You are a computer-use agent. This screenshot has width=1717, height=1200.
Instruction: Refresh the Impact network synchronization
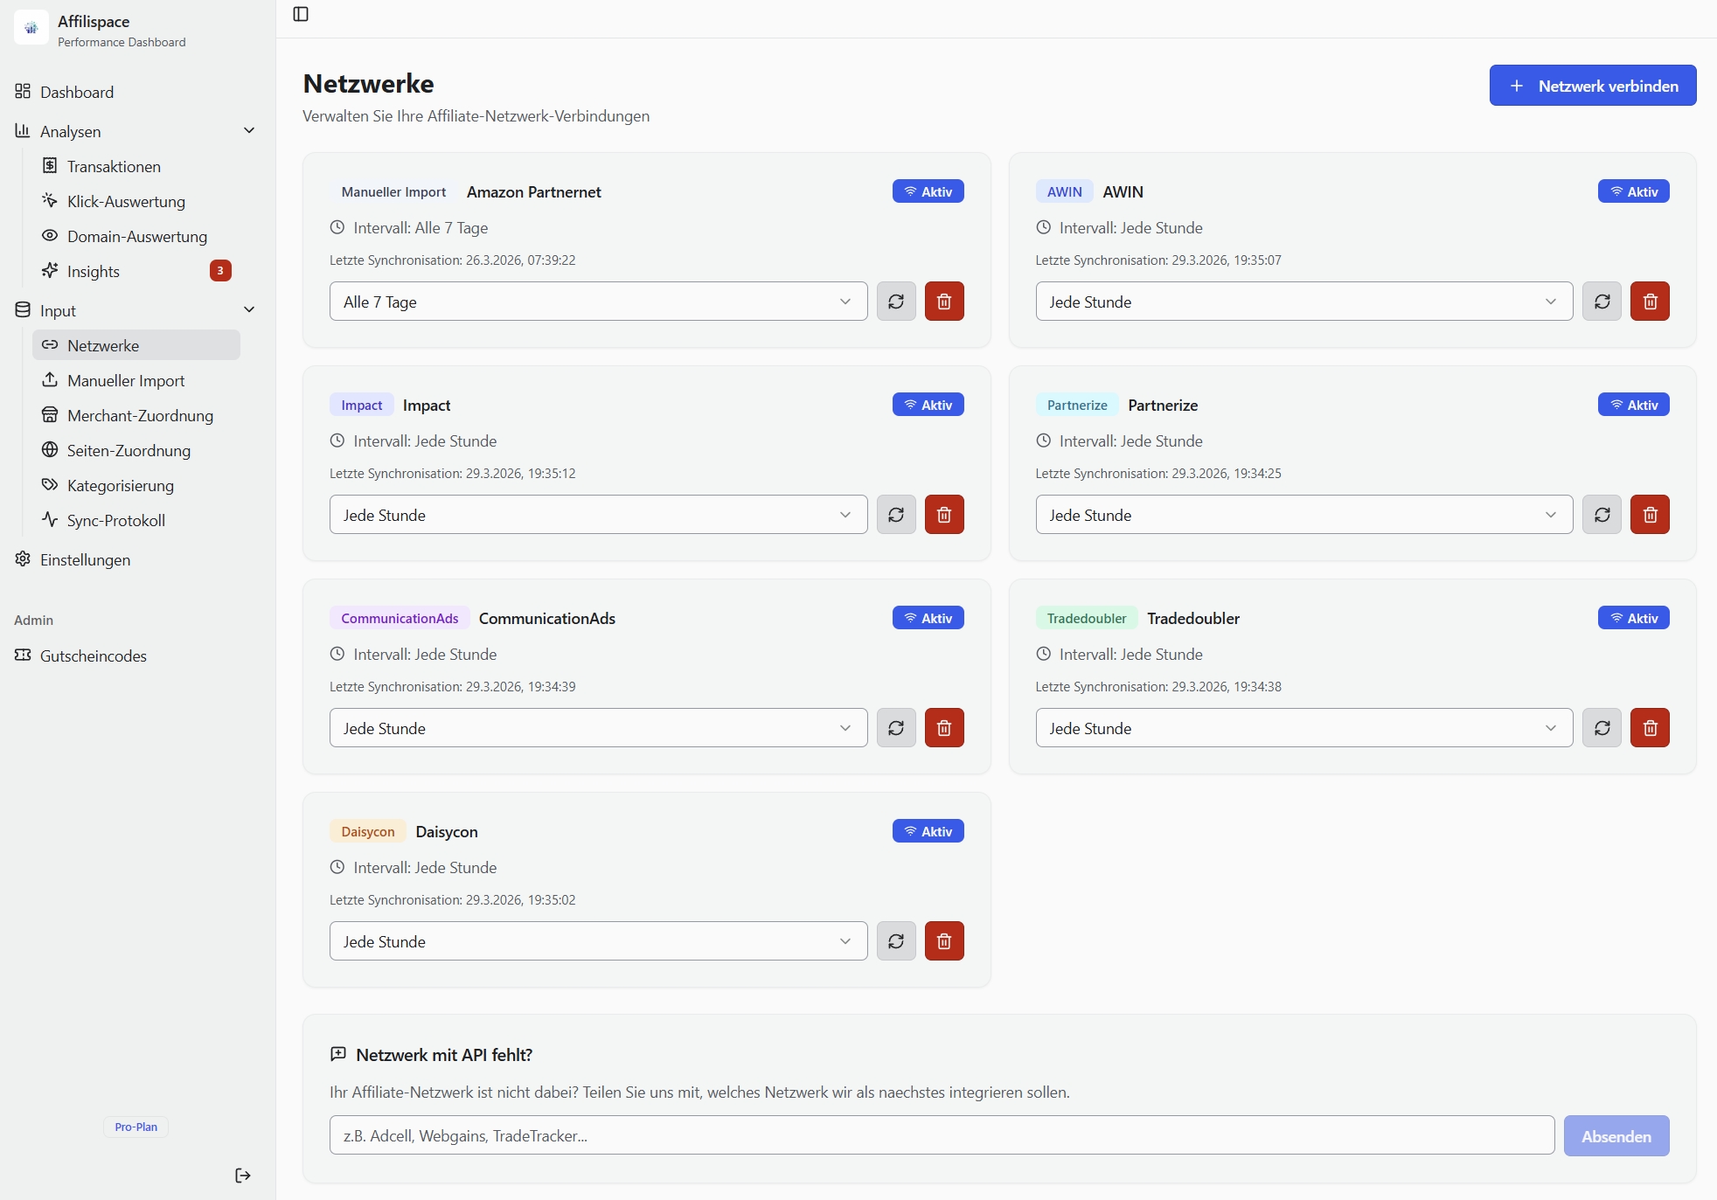896,514
